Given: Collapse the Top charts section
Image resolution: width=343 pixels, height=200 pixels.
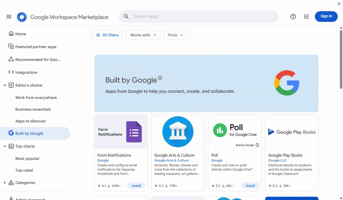Looking at the screenshot, I should [5, 146].
